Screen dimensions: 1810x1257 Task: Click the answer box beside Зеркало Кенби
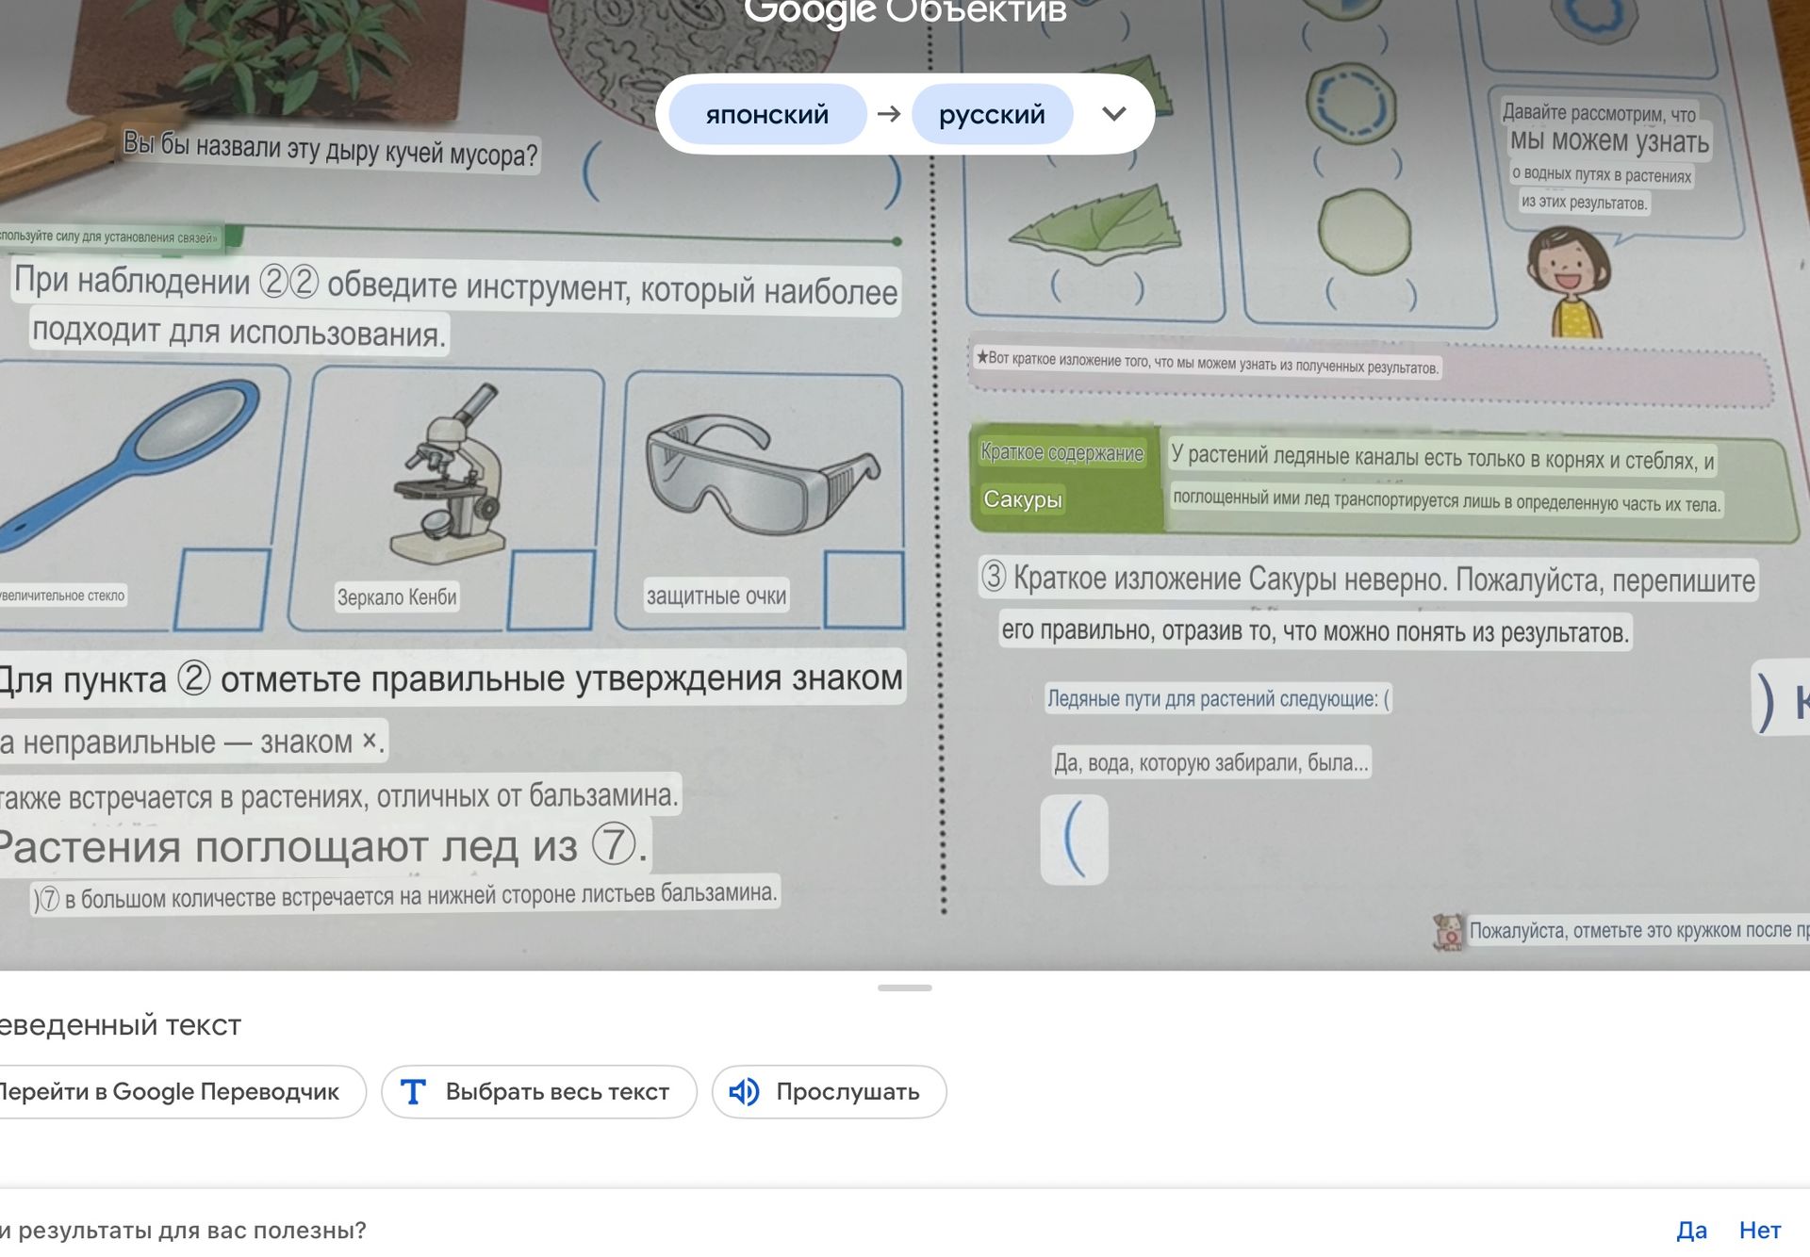point(551,590)
